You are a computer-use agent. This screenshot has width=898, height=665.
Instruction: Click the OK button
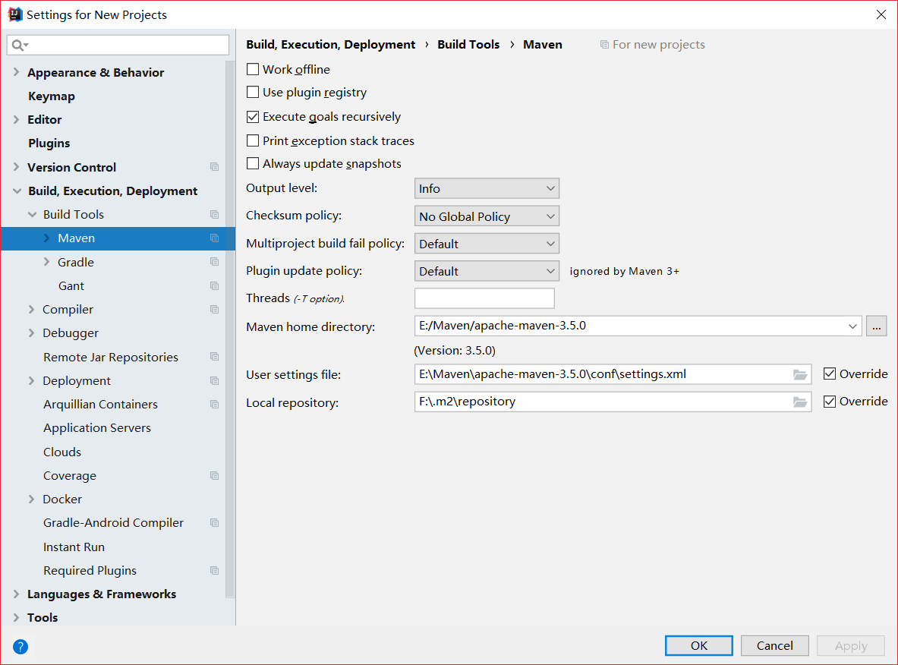[x=698, y=645]
